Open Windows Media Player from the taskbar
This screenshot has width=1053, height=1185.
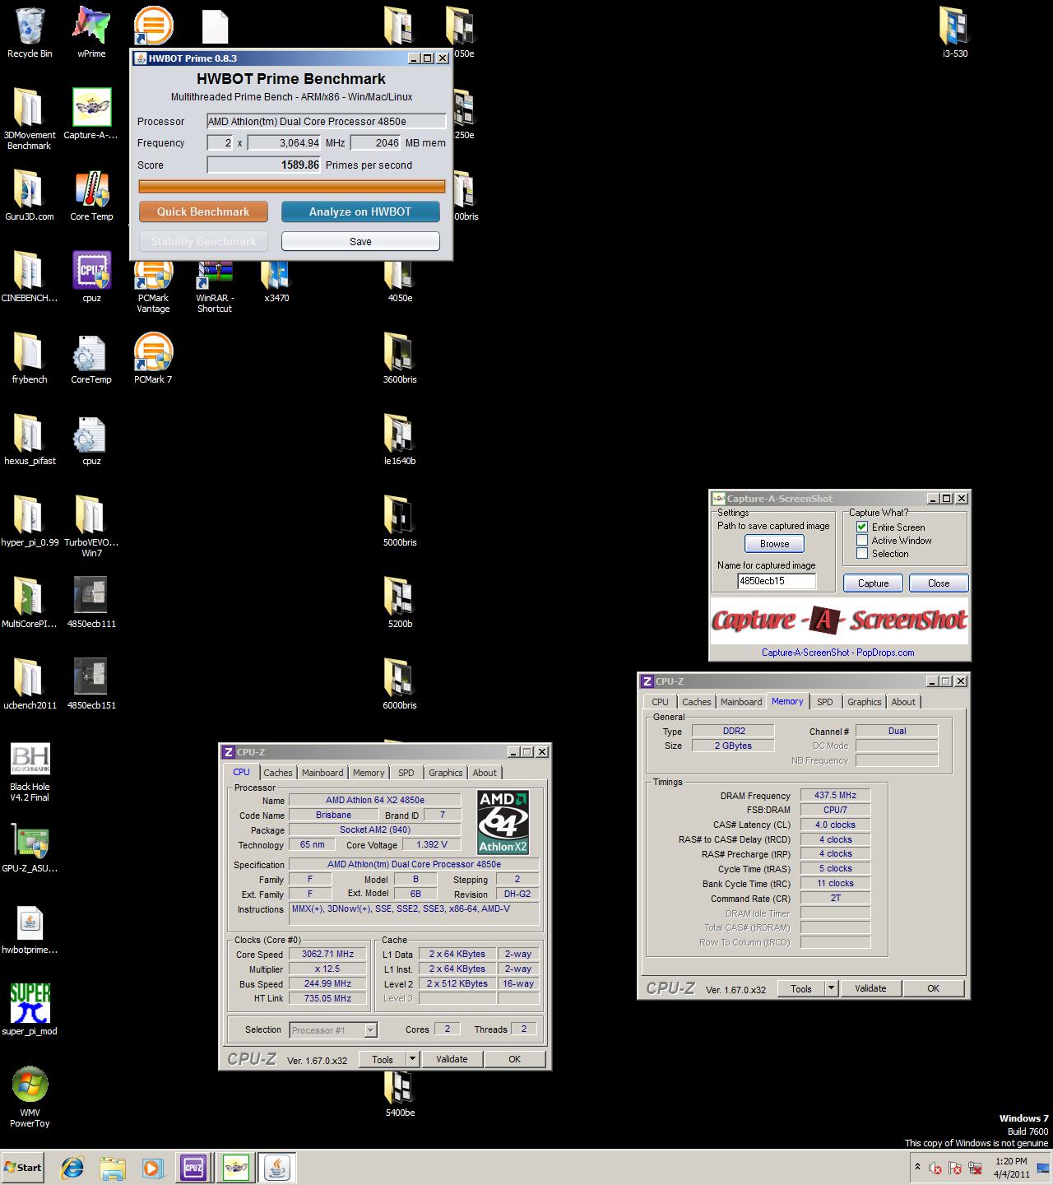pos(152,1167)
